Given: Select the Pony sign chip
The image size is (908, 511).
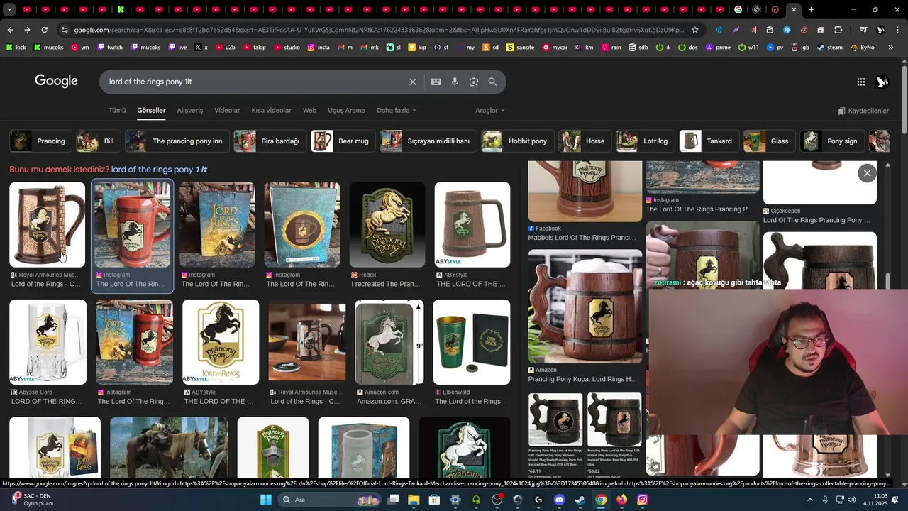Looking at the screenshot, I should (832, 141).
